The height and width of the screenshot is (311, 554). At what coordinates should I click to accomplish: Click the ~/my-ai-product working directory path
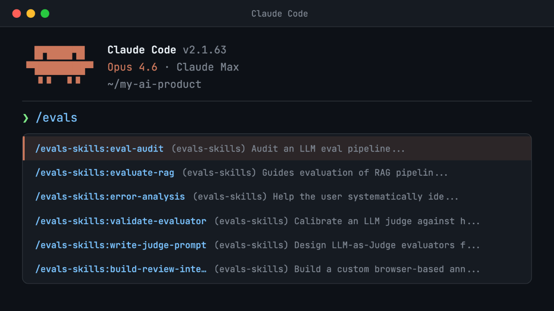[155, 84]
